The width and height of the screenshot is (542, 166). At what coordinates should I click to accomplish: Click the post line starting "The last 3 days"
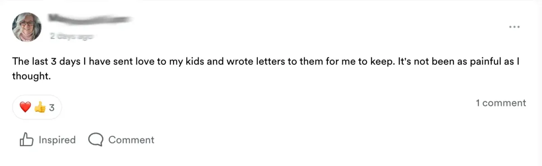click(x=267, y=62)
